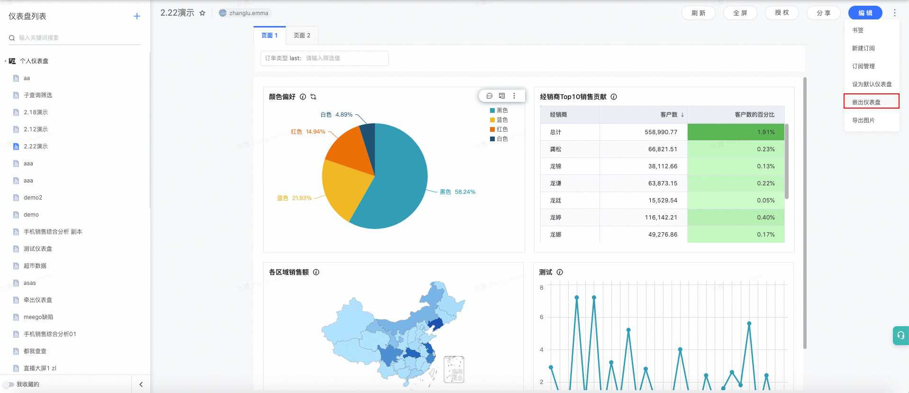The image size is (909, 393).
Task: Click the info icon next to 颜色偏好
Action: [303, 97]
